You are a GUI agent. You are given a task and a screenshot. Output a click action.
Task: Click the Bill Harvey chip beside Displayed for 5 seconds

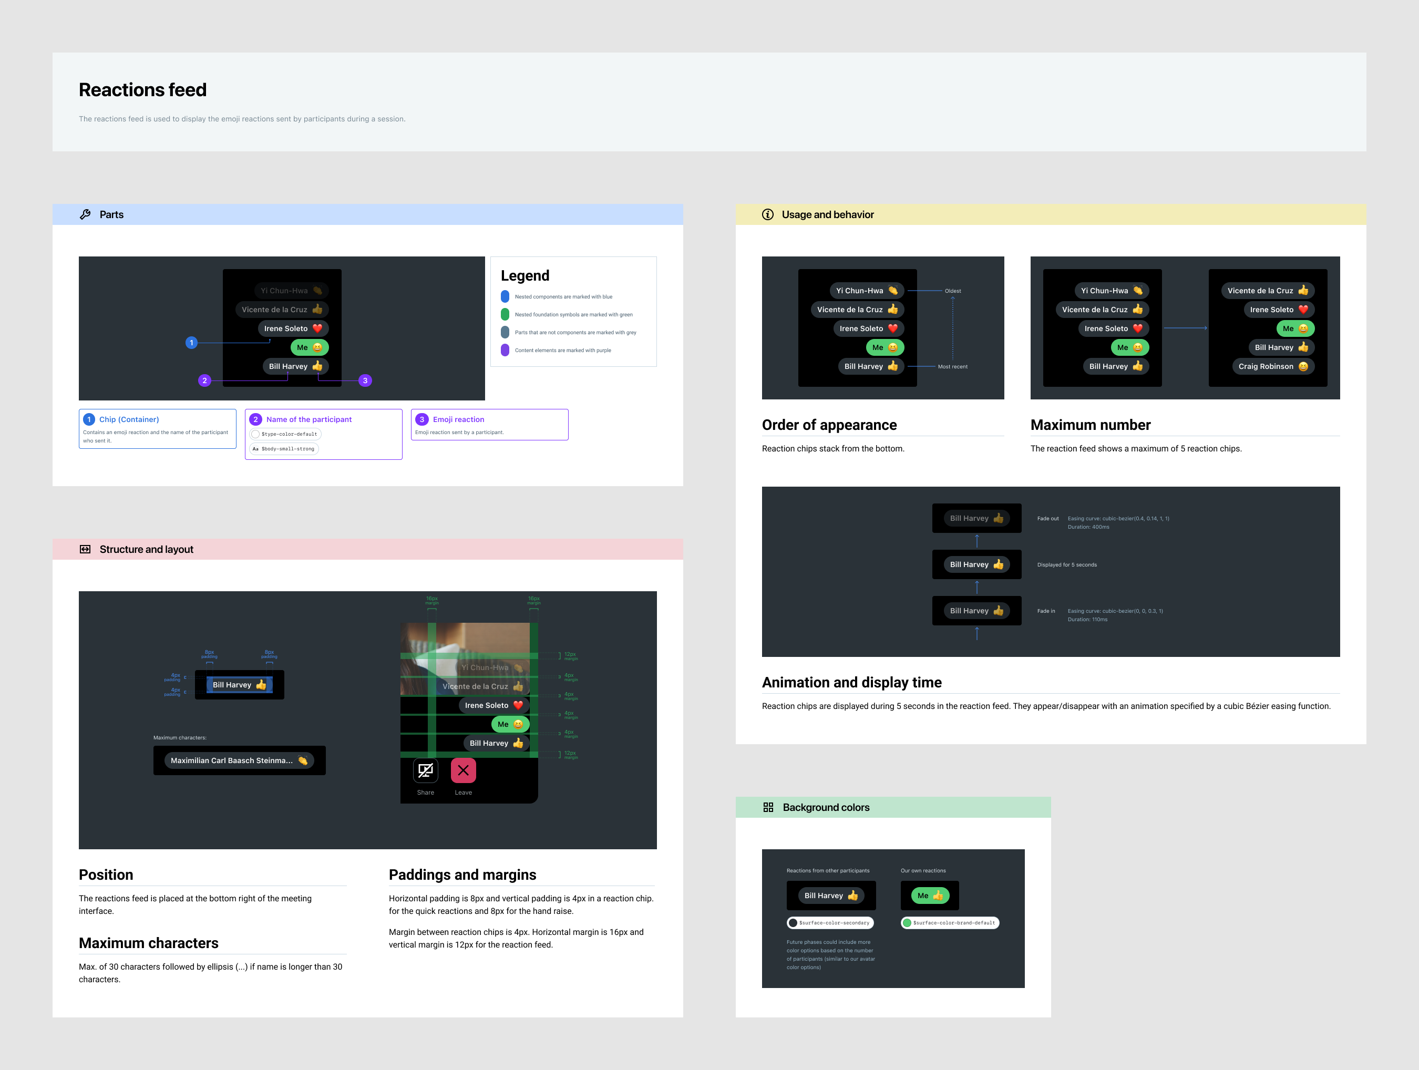[976, 564]
